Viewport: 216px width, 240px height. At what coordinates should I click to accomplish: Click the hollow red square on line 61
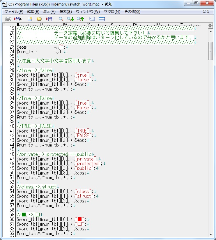(79, 224)
